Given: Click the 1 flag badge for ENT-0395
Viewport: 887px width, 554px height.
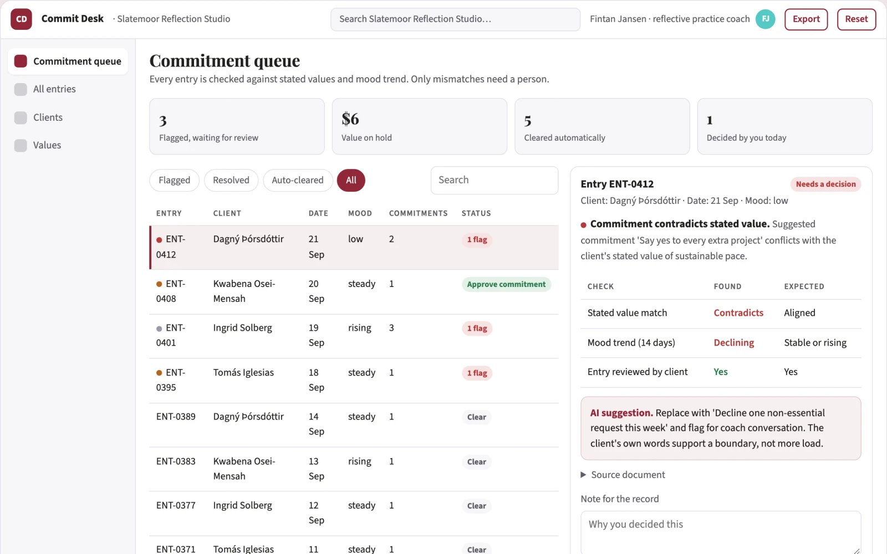Looking at the screenshot, I should pos(477,373).
